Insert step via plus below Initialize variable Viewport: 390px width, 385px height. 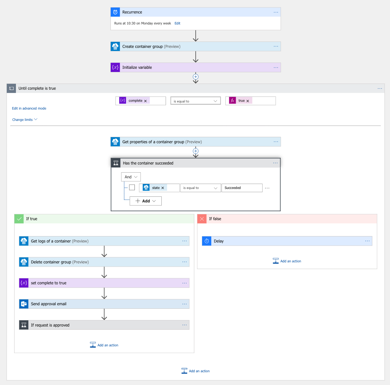click(x=196, y=77)
